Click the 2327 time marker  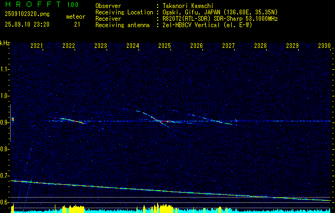pos(228,46)
